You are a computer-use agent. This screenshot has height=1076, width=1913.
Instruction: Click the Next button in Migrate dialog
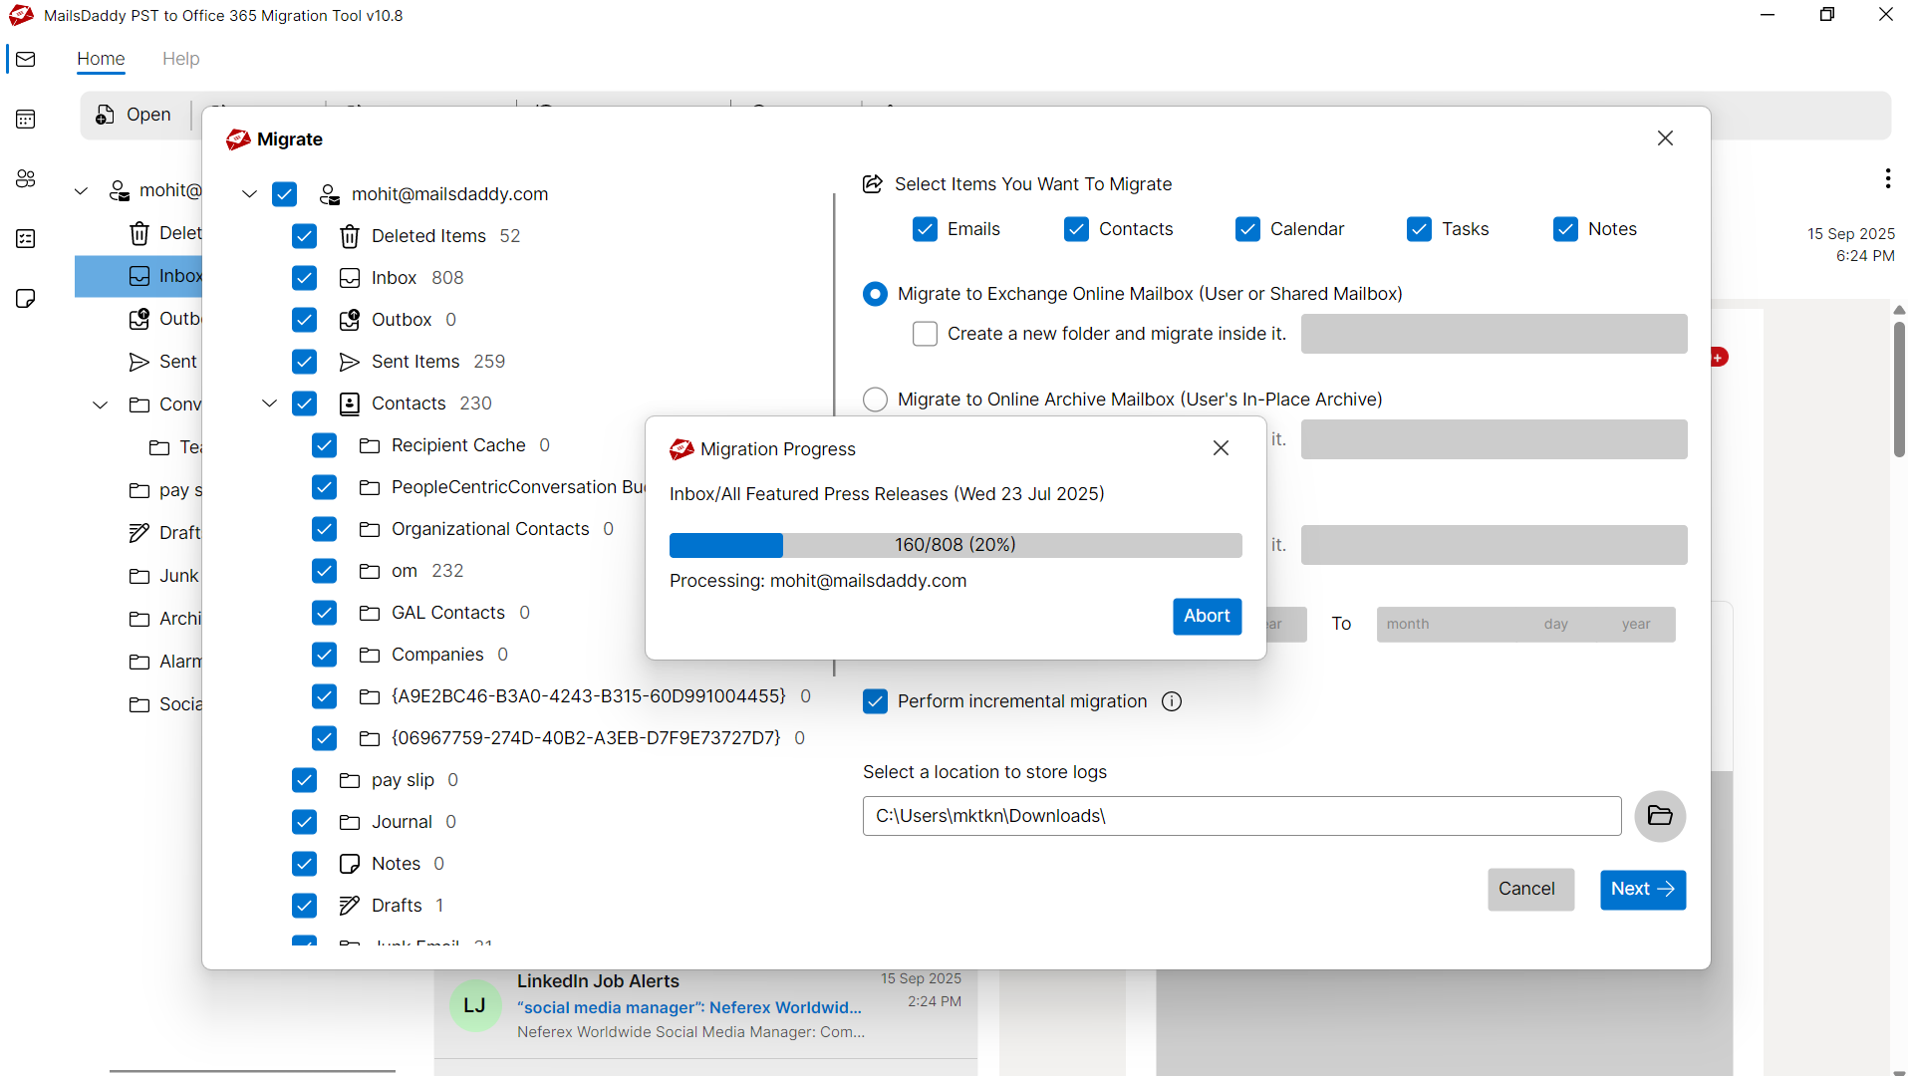click(1642, 889)
